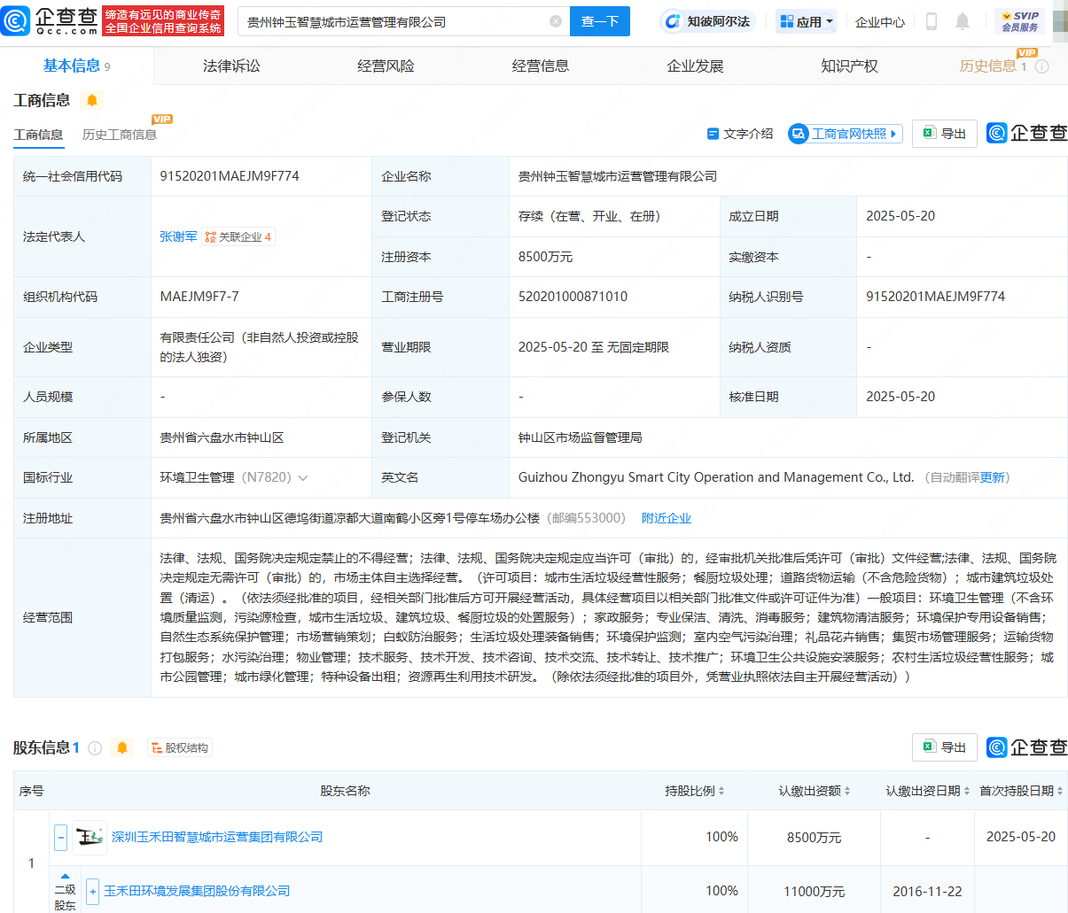Click the 缔造有远见的商业传奇 red slogan banner

[163, 21]
